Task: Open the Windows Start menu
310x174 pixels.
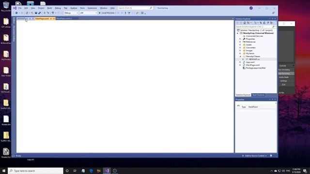Action: click(x=4, y=171)
